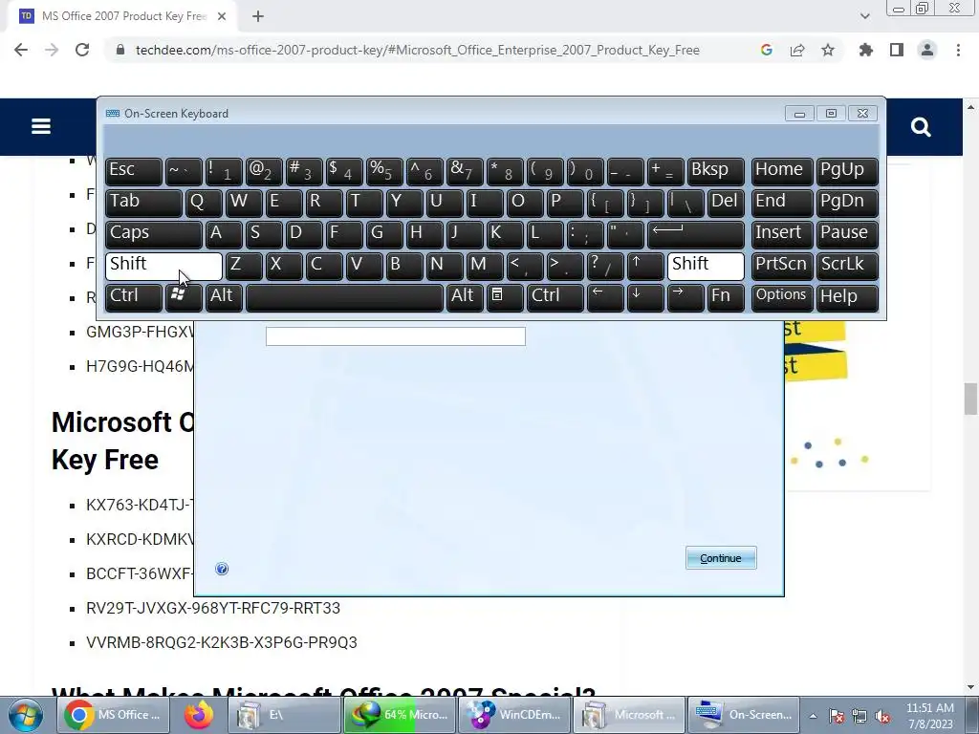This screenshot has width=979, height=734.
Task: Close the MS Office 2007 tab
Action: pos(222,16)
